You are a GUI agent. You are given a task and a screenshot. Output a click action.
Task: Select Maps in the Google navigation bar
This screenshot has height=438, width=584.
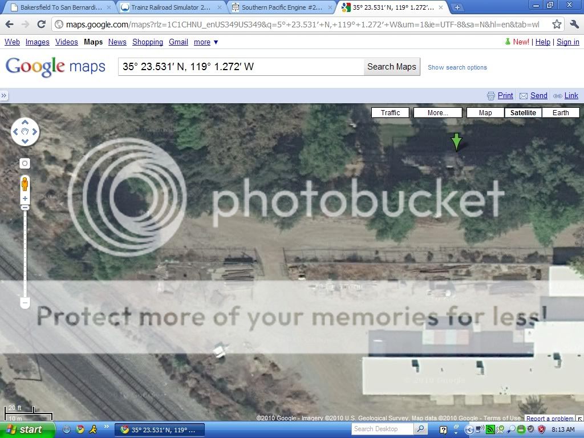click(93, 42)
